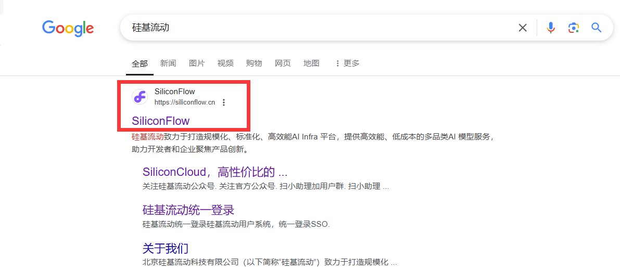This screenshot has height=270, width=620.
Task: Clear the search box with the X icon
Action: click(523, 28)
